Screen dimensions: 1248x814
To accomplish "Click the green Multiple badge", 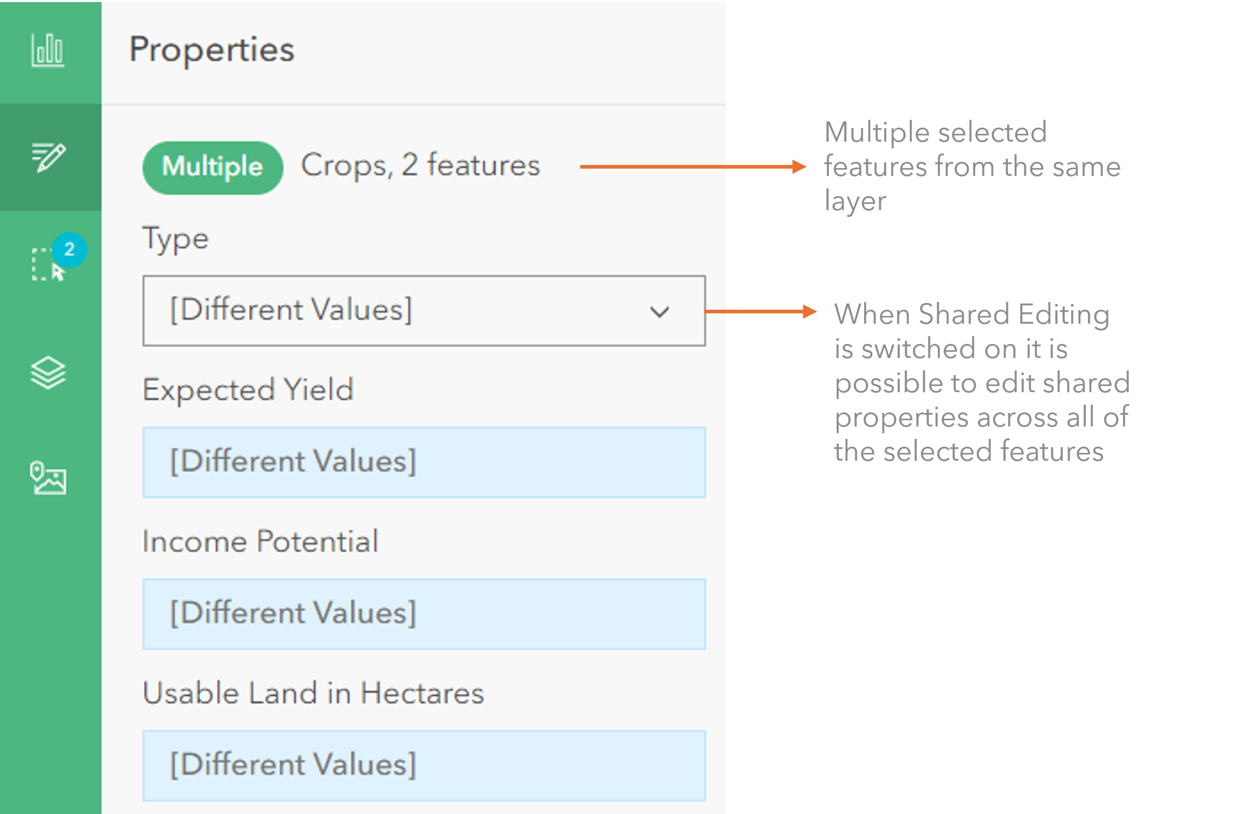I will [x=212, y=167].
